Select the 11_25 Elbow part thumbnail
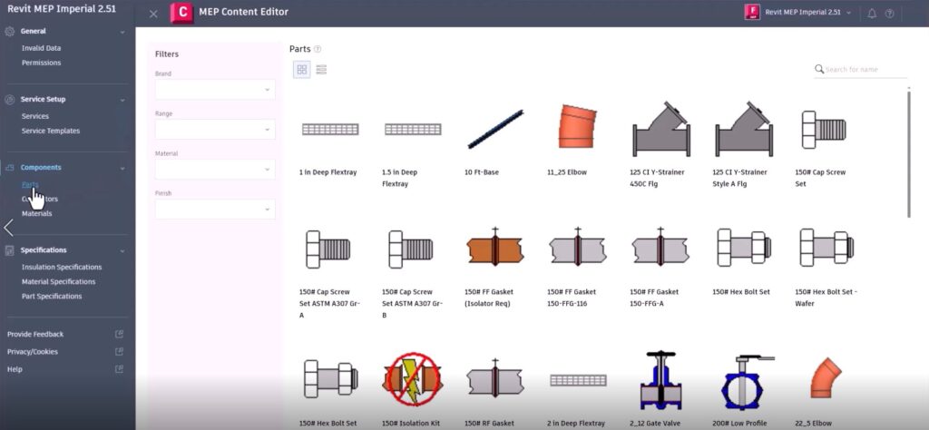 point(576,126)
